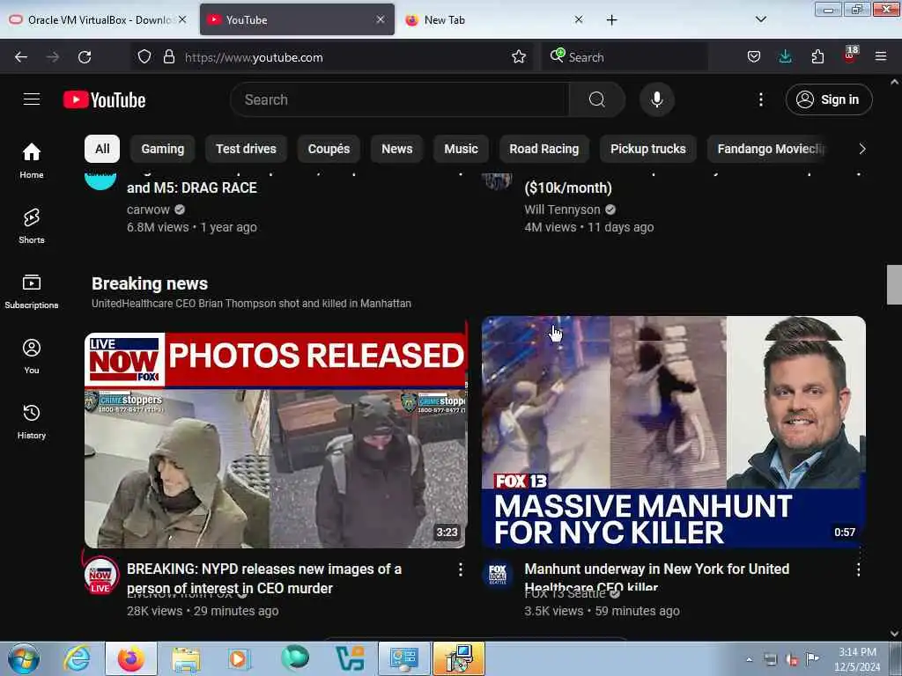Reload the page
902x676 pixels.
point(85,57)
